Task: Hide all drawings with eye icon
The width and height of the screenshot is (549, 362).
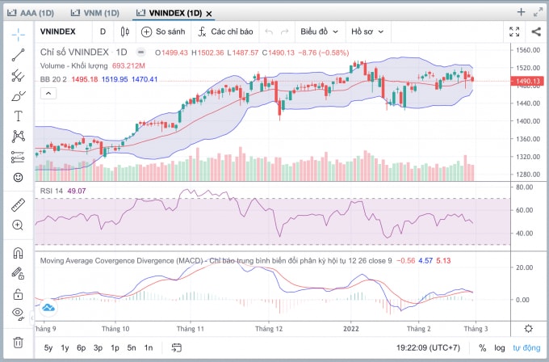Action: (19, 313)
